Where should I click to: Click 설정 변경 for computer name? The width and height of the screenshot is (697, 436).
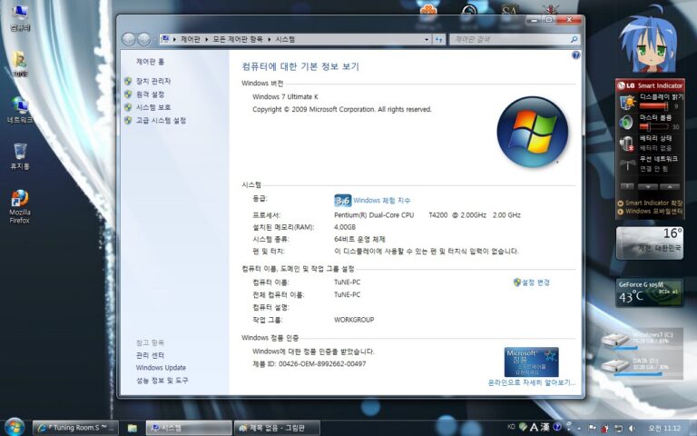coord(535,282)
